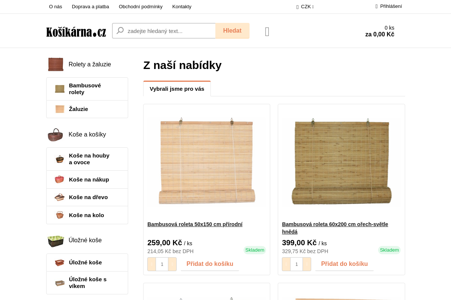
Task: Click the icon next to the search button
Action: 267,32
